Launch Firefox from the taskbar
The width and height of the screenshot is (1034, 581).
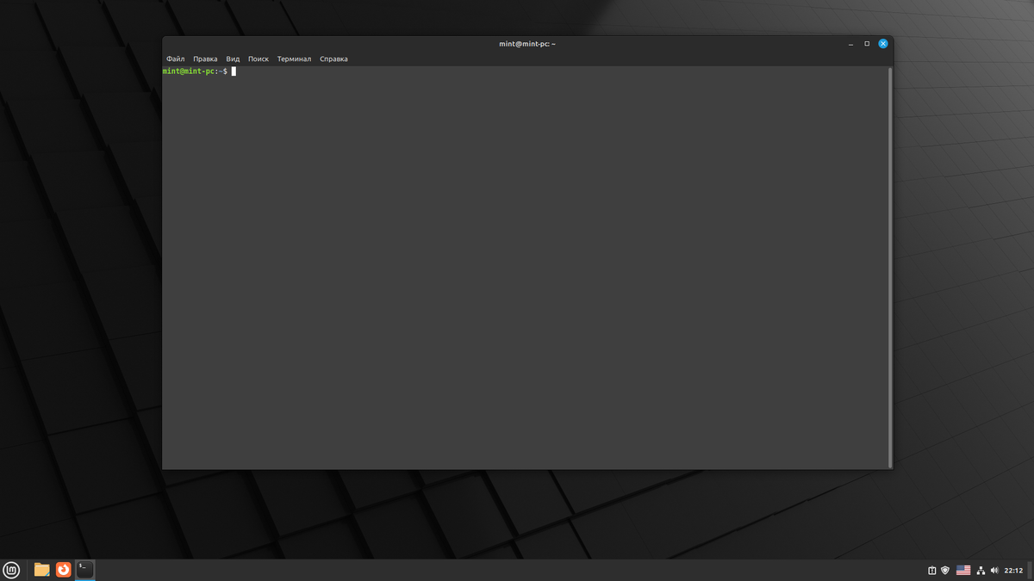click(63, 569)
